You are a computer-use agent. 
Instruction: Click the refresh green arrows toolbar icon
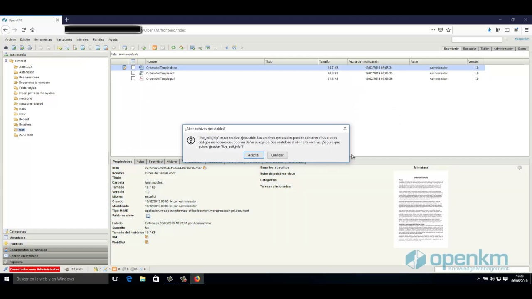173,48
